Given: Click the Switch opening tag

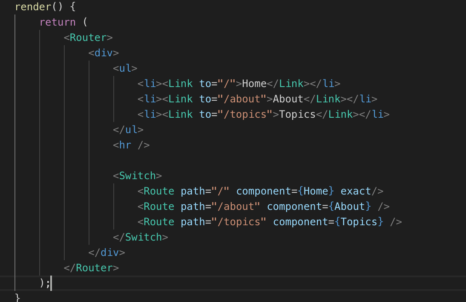Looking at the screenshot, I should coord(138,175).
